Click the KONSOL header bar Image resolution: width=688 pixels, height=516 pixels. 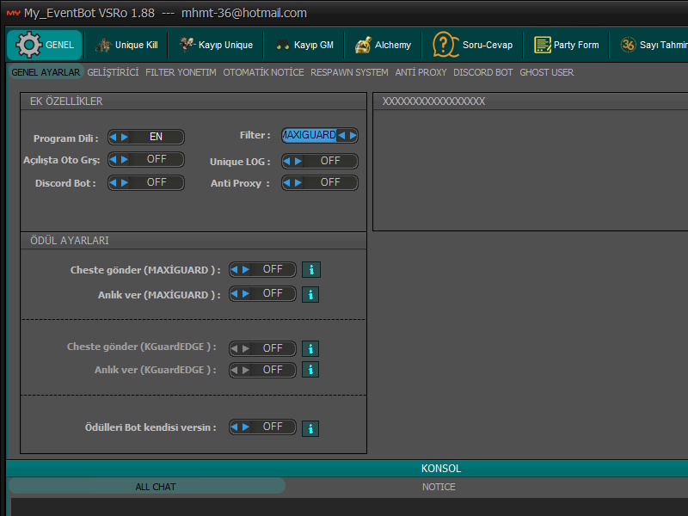coord(347,469)
